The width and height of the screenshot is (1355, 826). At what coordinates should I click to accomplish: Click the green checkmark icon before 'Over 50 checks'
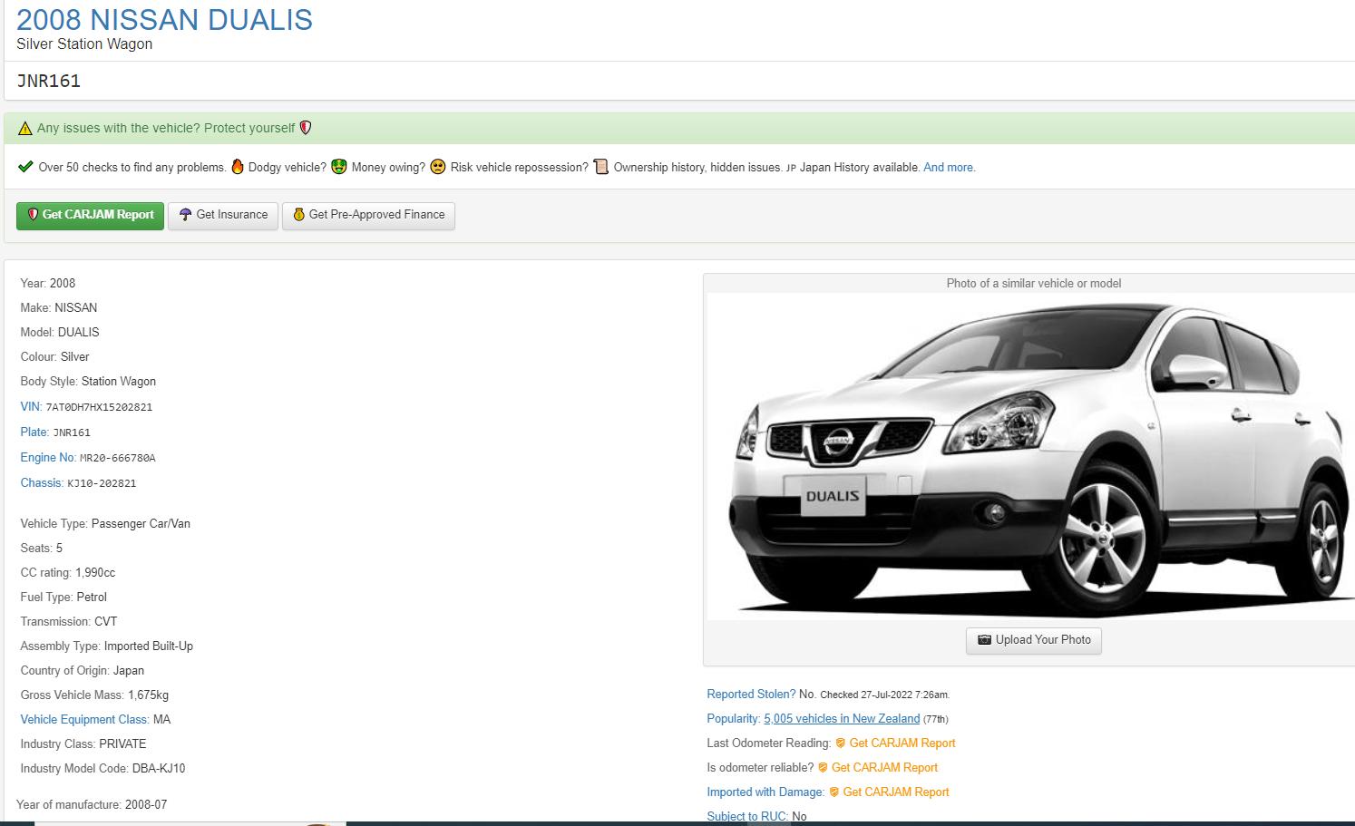click(25, 167)
